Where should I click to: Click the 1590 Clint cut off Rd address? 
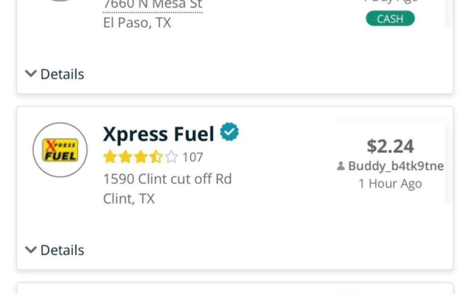coord(167,179)
